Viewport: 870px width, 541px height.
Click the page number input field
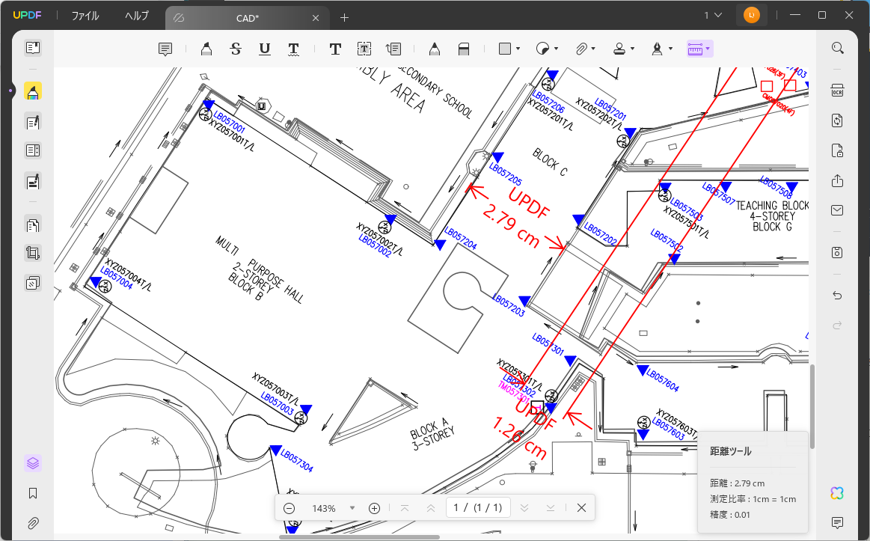(479, 508)
